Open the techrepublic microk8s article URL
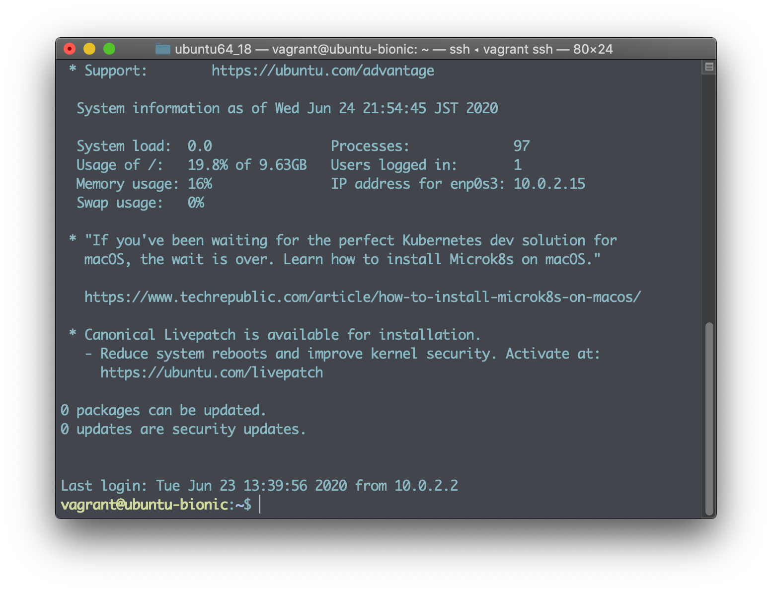 pyautogui.click(x=363, y=297)
